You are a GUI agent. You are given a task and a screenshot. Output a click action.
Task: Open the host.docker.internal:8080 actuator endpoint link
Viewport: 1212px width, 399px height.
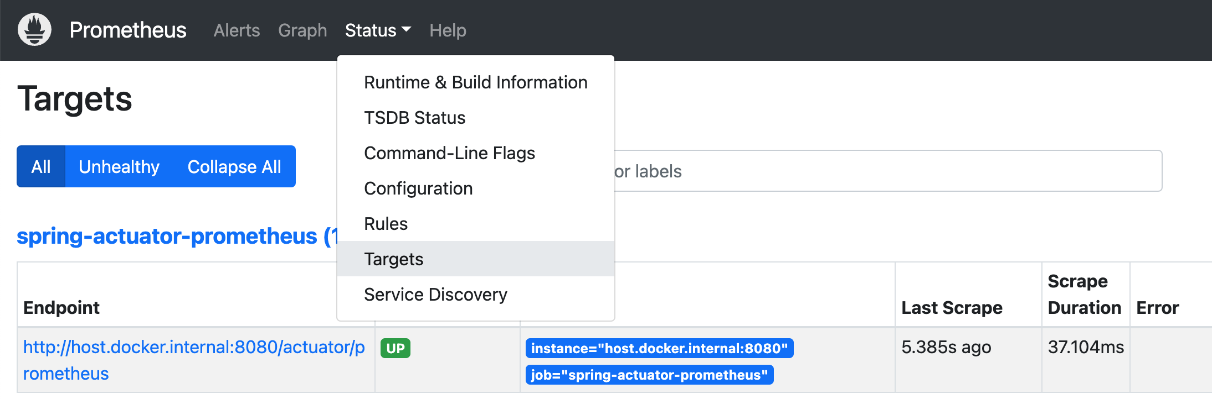194,360
